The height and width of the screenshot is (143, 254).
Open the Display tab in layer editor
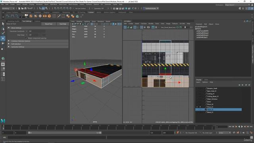(199, 80)
